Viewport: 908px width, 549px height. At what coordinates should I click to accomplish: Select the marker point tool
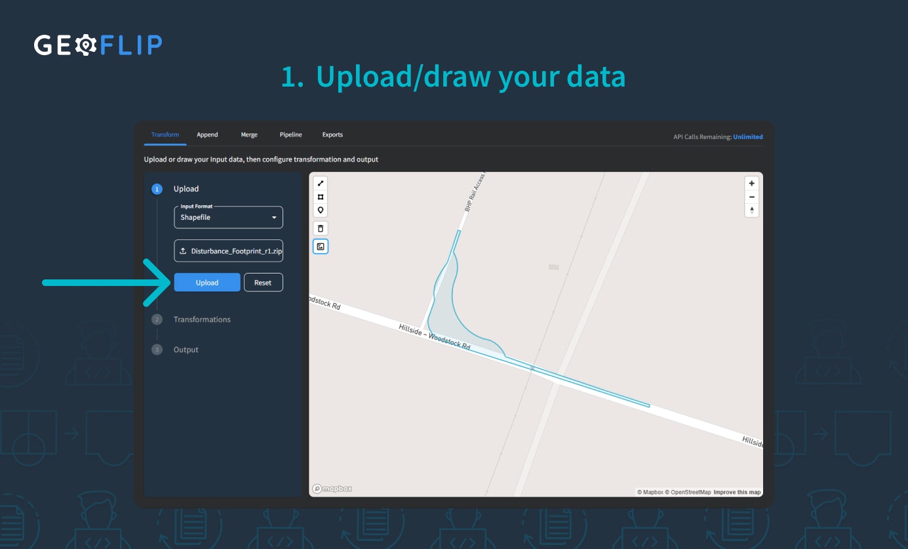click(321, 211)
